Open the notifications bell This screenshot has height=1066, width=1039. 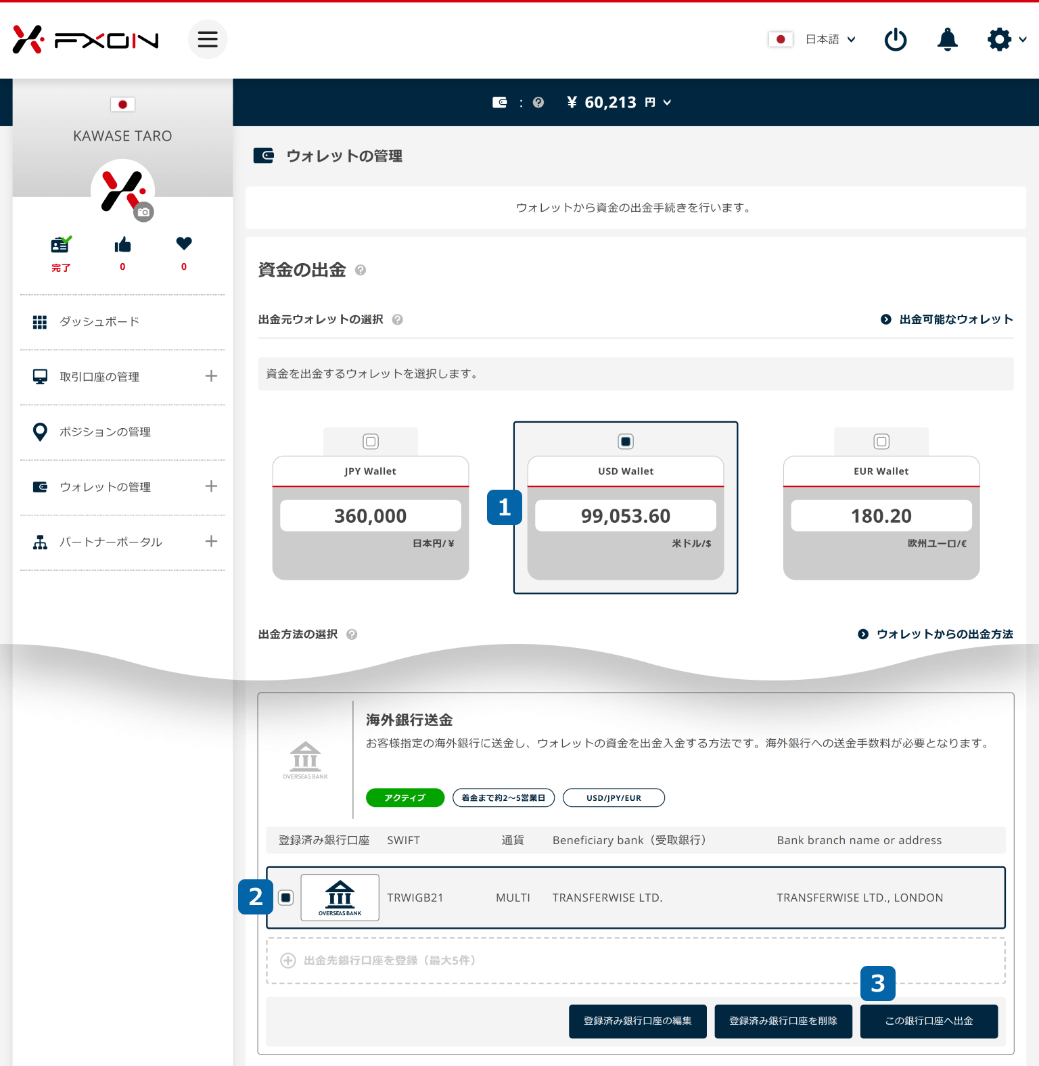click(948, 39)
